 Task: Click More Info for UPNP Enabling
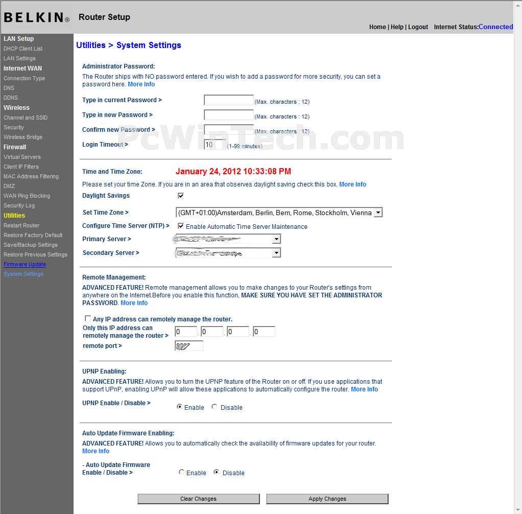[365, 389]
